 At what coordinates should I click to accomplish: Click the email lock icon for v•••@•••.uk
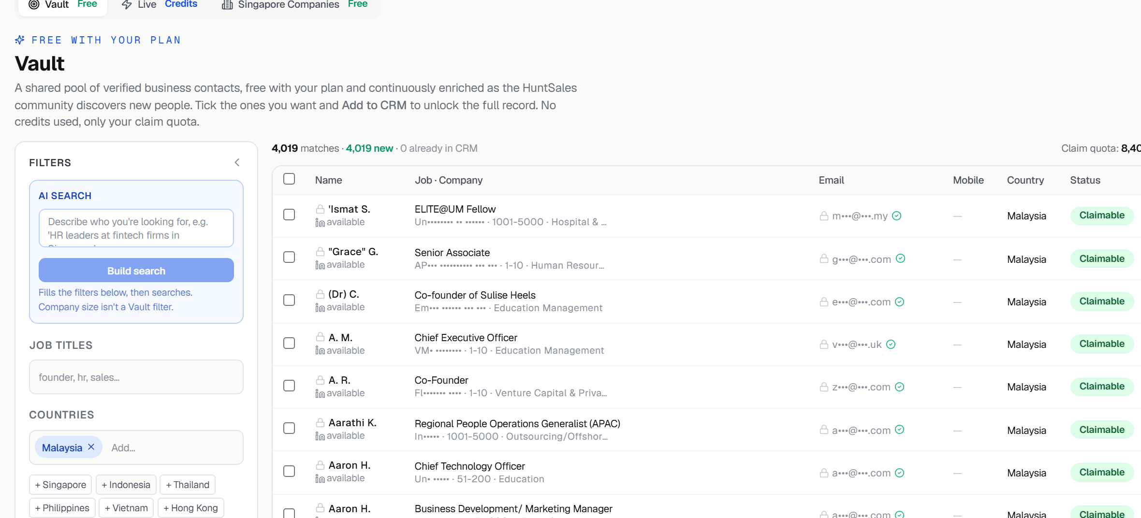(824, 344)
